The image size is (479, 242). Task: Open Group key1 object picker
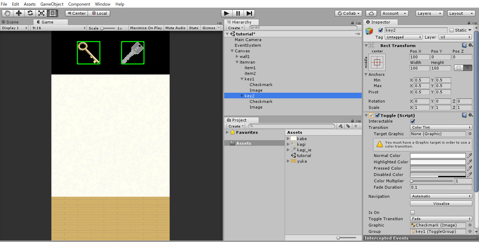point(469,231)
